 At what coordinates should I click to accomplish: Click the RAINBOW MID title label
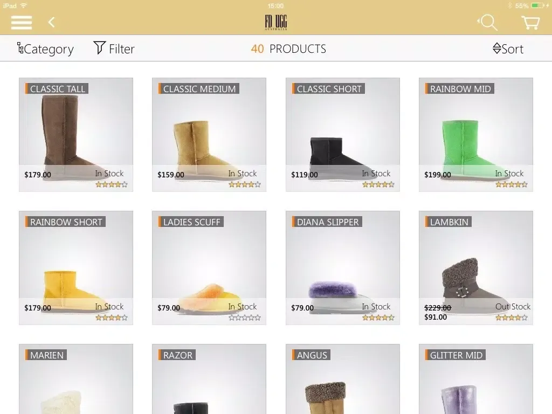pyautogui.click(x=460, y=89)
